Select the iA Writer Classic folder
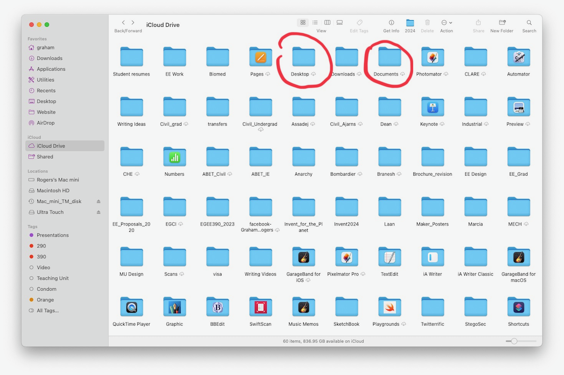This screenshot has width=564, height=375. (x=476, y=257)
